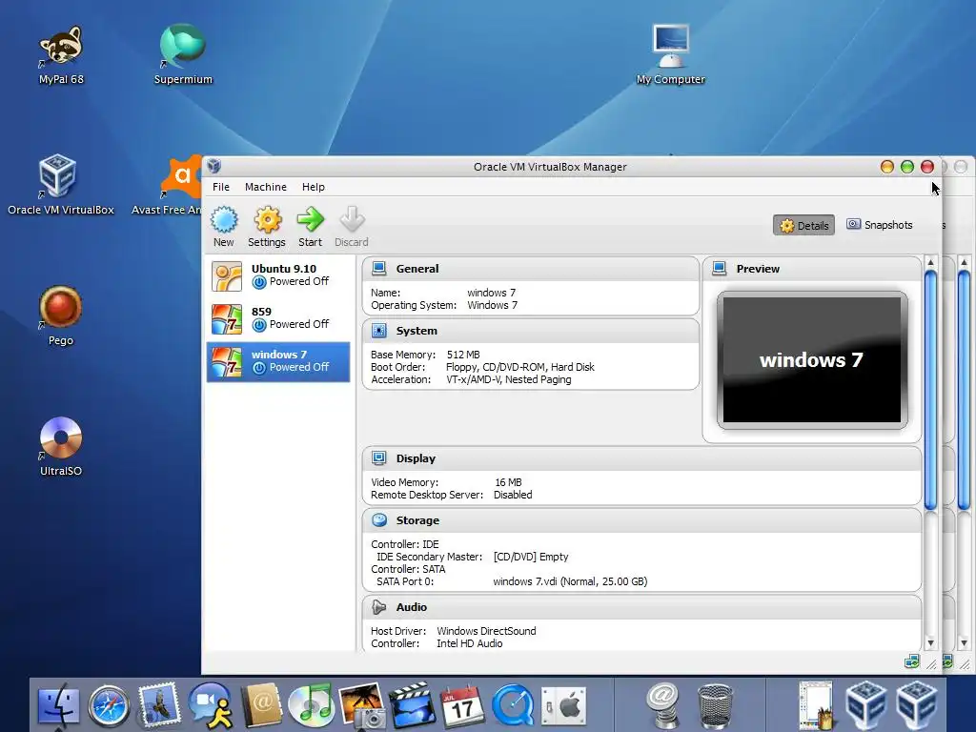Open QuickTime Player in the dock
This screenshot has height=732, width=976.
point(512,706)
